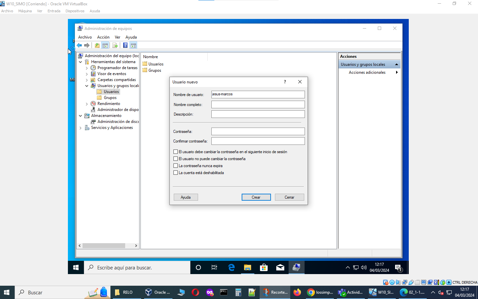Open the Mail app in the VM taskbar
Image resolution: width=478 pixels, height=299 pixels.
[x=280, y=267]
